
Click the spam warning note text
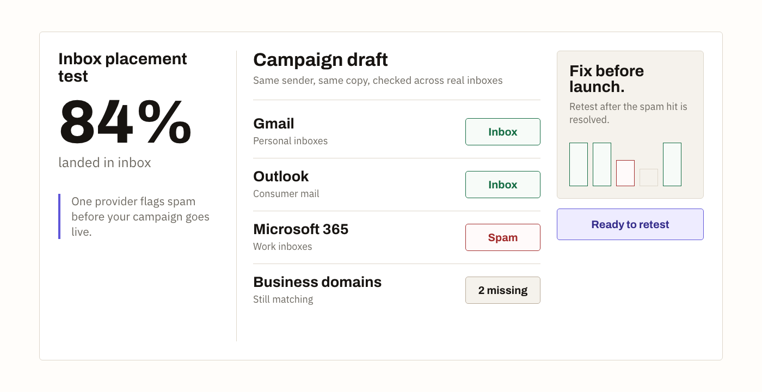coord(140,217)
